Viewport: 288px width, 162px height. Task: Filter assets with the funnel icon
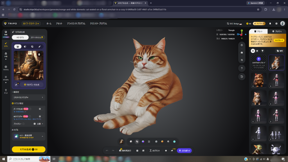tap(262, 51)
